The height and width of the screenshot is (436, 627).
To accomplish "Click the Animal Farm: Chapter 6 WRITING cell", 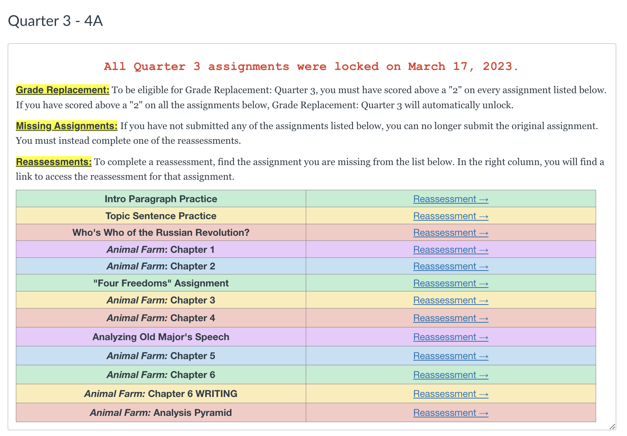I will click(161, 393).
